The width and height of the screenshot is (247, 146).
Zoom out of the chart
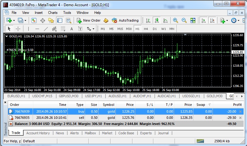point(184,20)
